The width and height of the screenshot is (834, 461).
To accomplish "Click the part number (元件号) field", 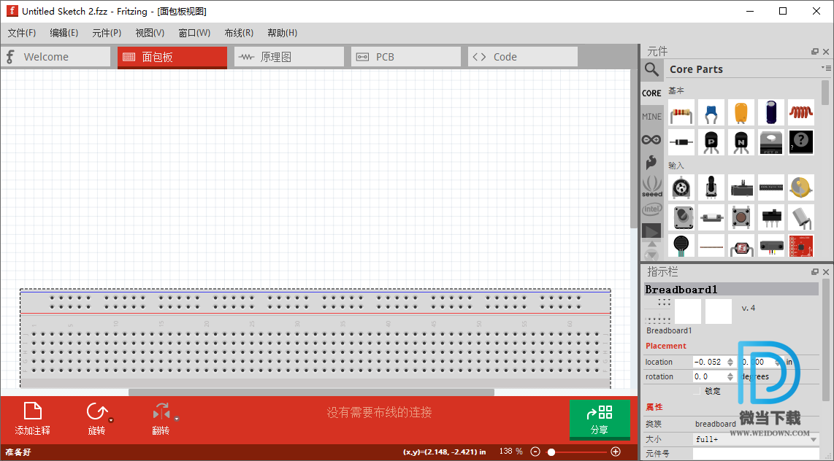I will tap(757, 454).
